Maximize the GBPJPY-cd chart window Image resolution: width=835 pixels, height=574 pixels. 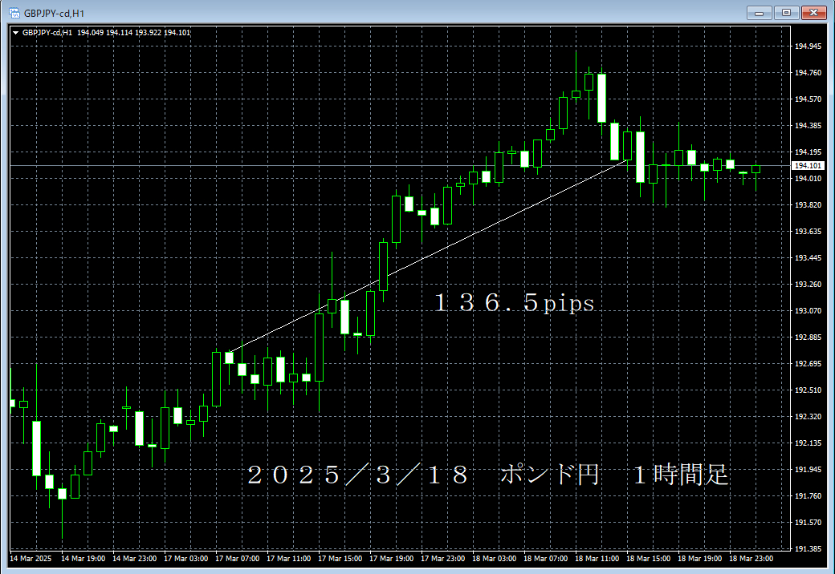tap(786, 12)
